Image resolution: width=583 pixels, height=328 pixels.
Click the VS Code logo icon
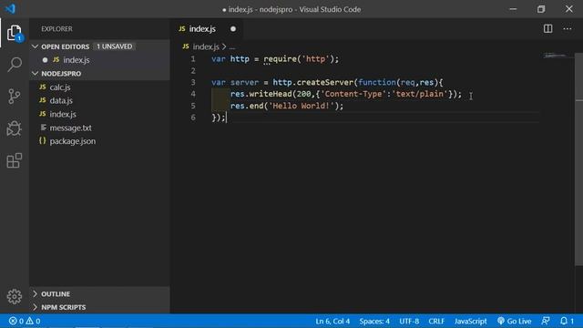pyautogui.click(x=10, y=8)
